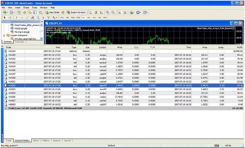Open the File menu

tap(3, 7)
